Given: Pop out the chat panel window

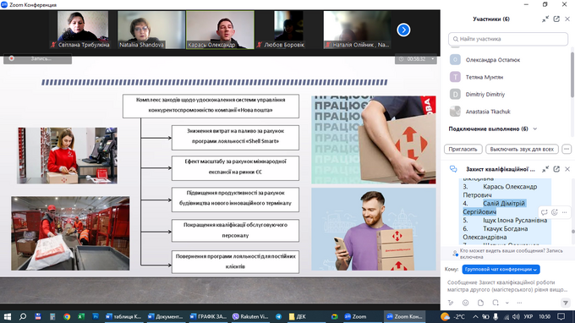Looking at the screenshot, I should pyautogui.click(x=556, y=169).
